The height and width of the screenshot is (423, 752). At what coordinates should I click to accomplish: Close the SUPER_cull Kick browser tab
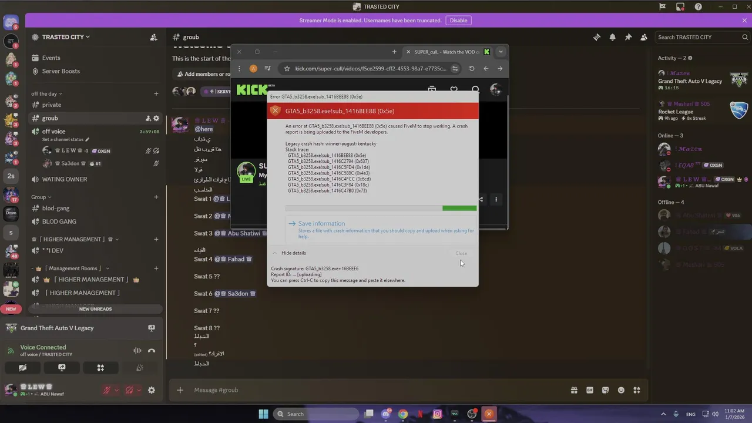click(409, 52)
